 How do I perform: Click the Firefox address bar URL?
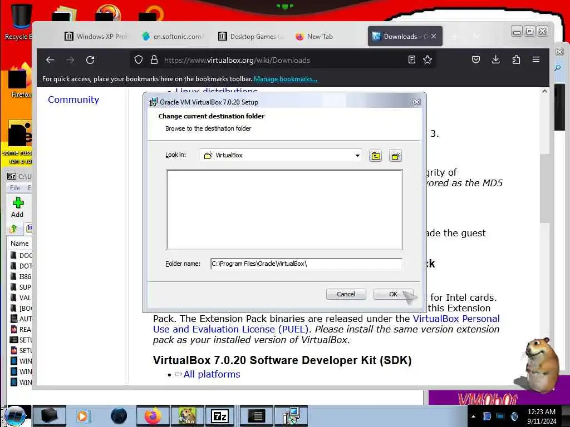[237, 60]
